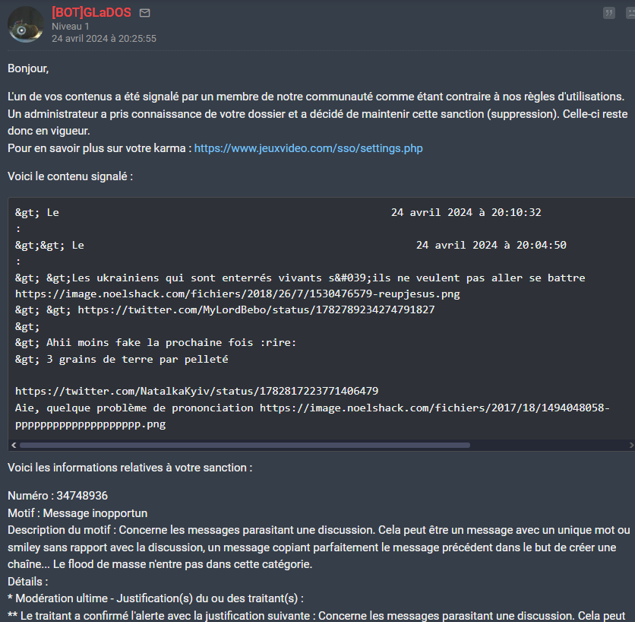Click the NatalkaKyiv twitter status URL

pos(197,392)
